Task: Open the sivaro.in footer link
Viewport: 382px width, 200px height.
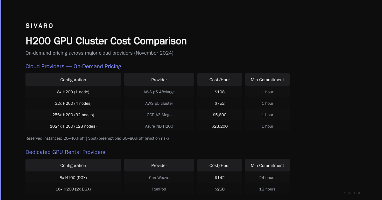Action: click(x=353, y=193)
